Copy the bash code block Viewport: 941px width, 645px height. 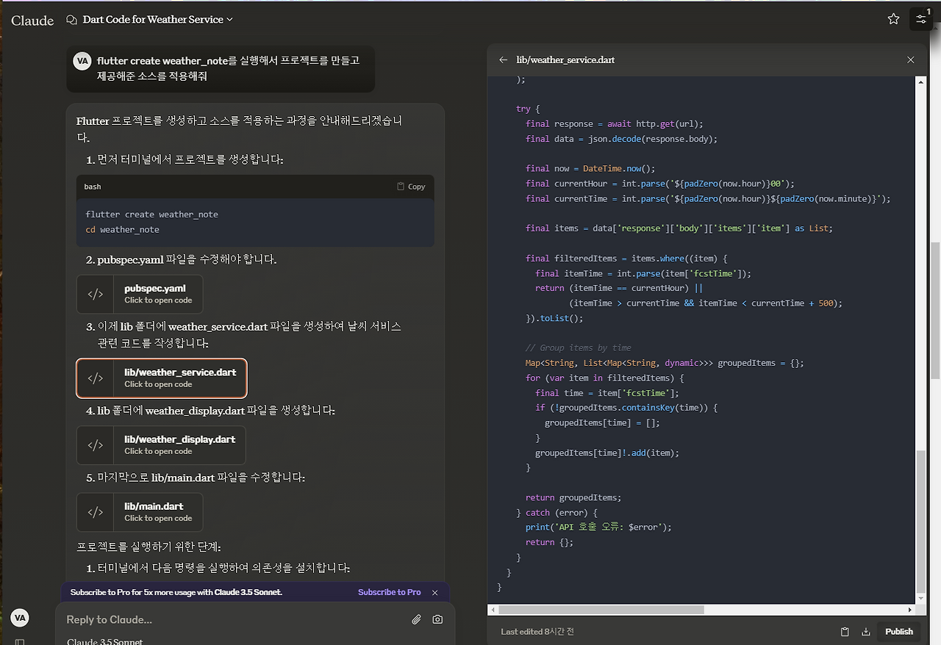[411, 187]
